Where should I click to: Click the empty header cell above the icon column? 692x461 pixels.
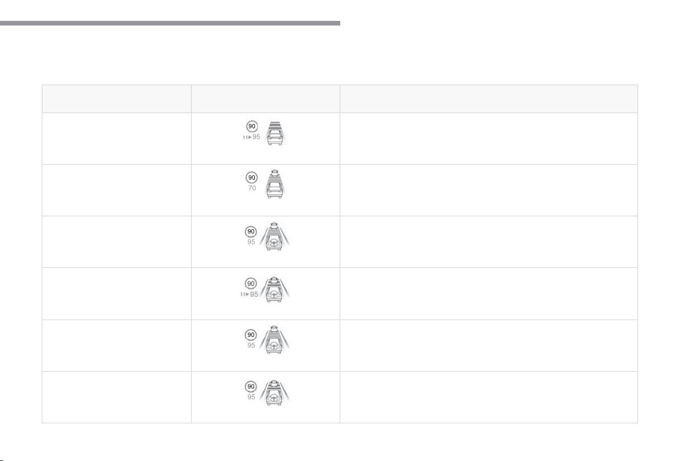(x=265, y=99)
